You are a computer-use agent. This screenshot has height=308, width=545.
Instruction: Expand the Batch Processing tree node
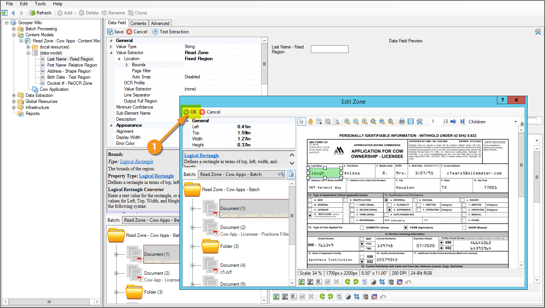(14, 29)
